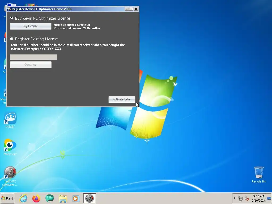Select Register Existing License radio option
272x204 pixels.
[12, 39]
